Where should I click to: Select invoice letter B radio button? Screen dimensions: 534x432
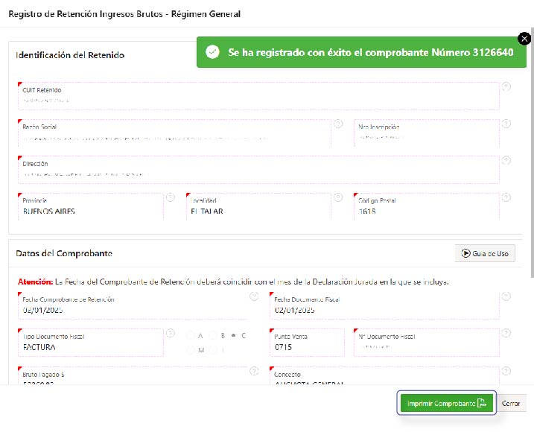click(x=212, y=336)
